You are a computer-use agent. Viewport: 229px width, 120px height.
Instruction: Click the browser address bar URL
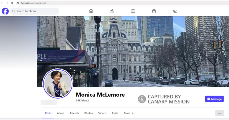[33, 3]
